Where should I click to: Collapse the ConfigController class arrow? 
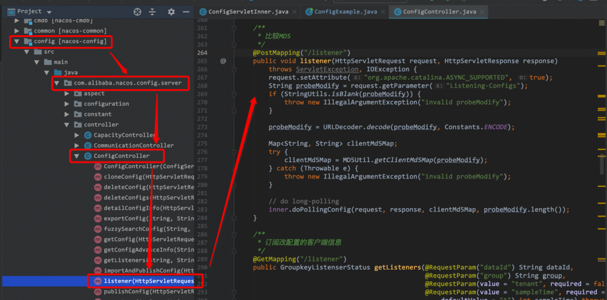(x=77, y=156)
